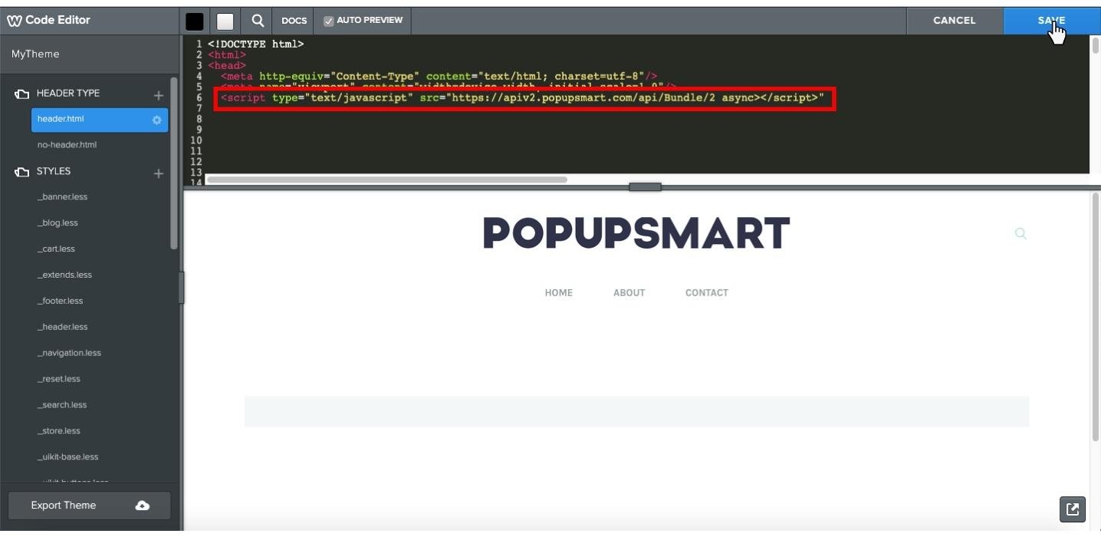Click the Export Theme button
1101x537 pixels.
pyautogui.click(x=89, y=506)
